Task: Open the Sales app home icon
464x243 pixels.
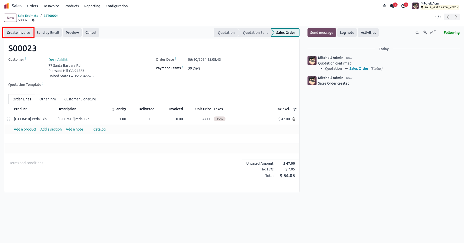Action: (7, 6)
